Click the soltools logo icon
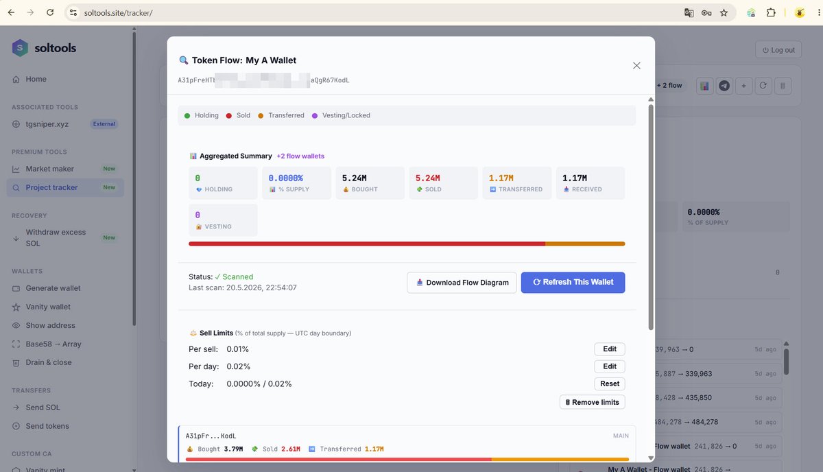Viewport: 823px width, 472px height. click(x=21, y=48)
